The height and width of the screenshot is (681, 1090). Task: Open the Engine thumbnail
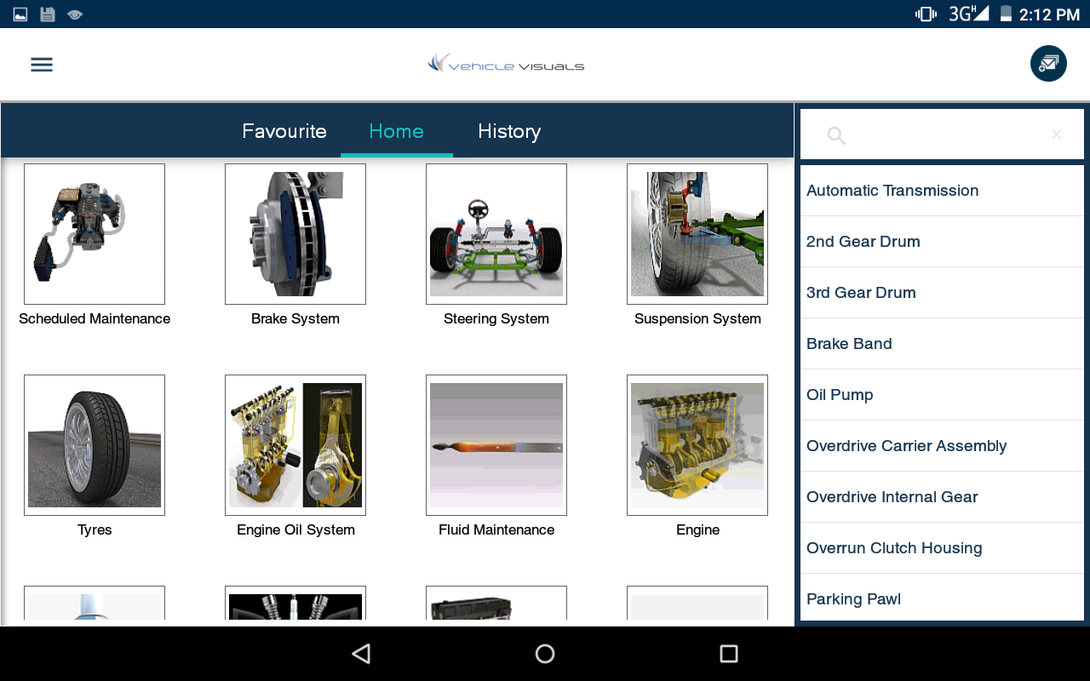point(697,445)
